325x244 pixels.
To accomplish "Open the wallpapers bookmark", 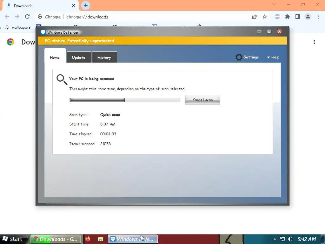I will pos(18,27).
